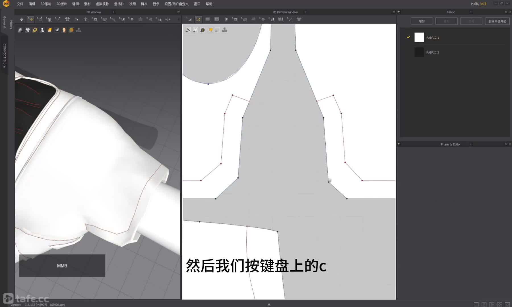Select the dashed line edit tool in 2D toolbar

point(290,19)
